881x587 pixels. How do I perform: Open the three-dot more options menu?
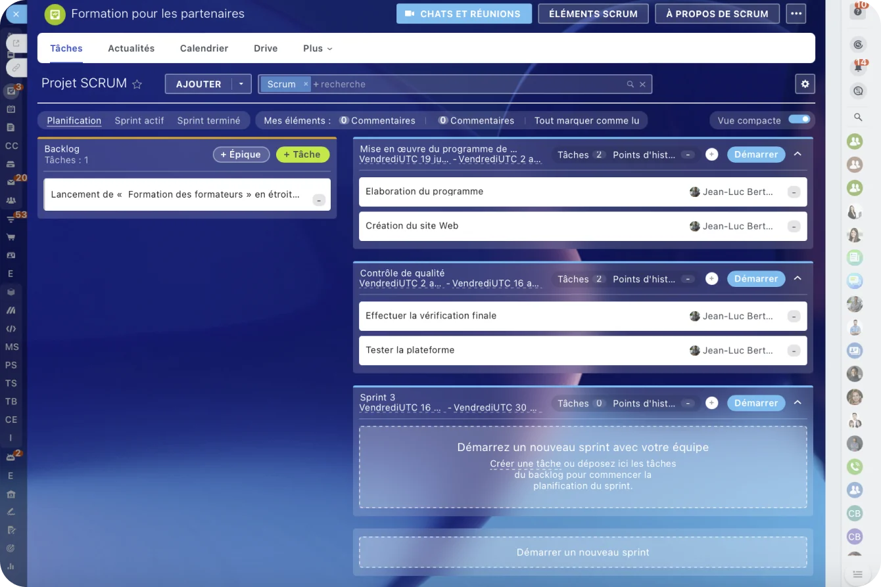pos(796,14)
